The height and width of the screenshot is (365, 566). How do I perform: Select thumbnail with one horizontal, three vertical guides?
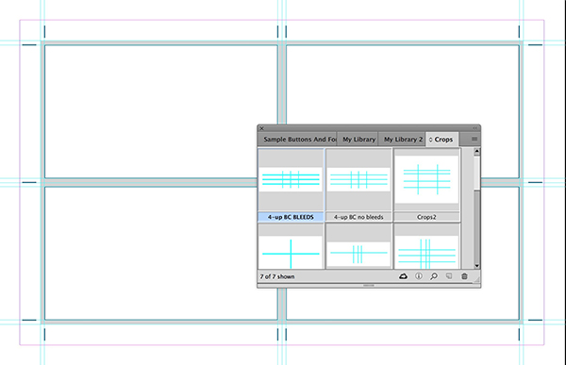pos(358,247)
